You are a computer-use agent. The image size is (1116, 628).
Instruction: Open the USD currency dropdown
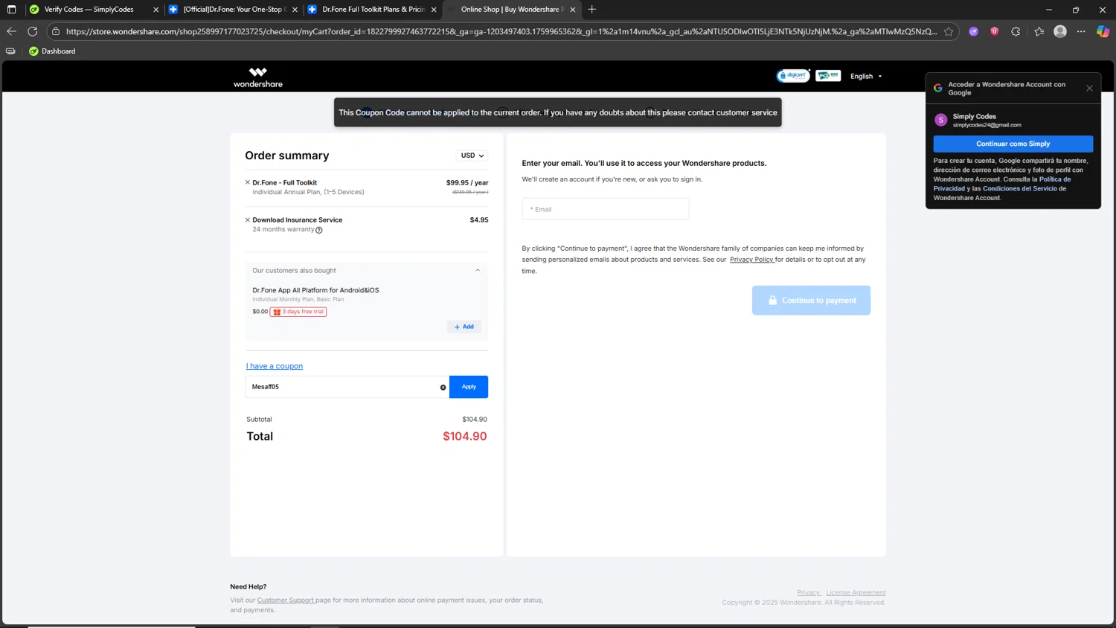coord(472,156)
